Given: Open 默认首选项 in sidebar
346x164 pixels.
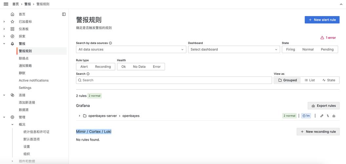Looking at the screenshot, I should pos(31,139).
